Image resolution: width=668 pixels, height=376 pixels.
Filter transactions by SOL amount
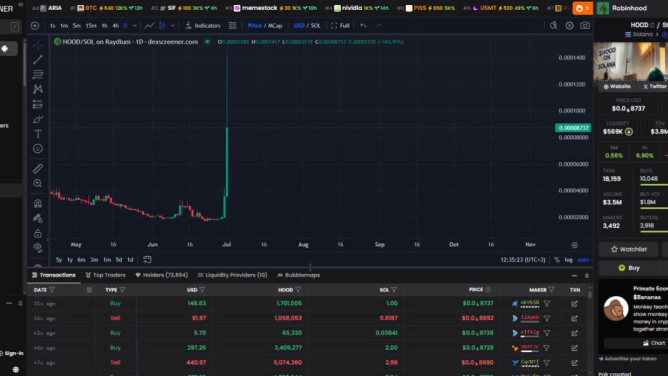pos(394,290)
